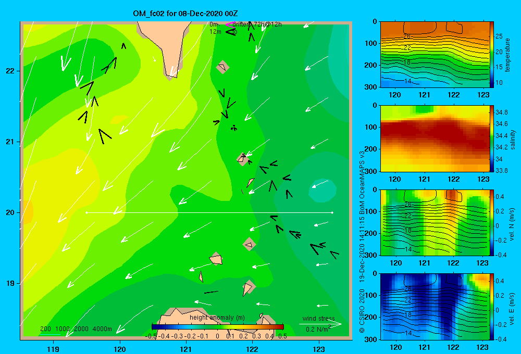Click the '0m' drifter depth label
The width and height of the screenshot is (521, 354).
pyautogui.click(x=213, y=24)
